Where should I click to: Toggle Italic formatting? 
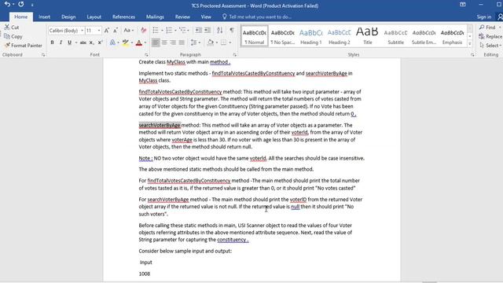pos(61,42)
